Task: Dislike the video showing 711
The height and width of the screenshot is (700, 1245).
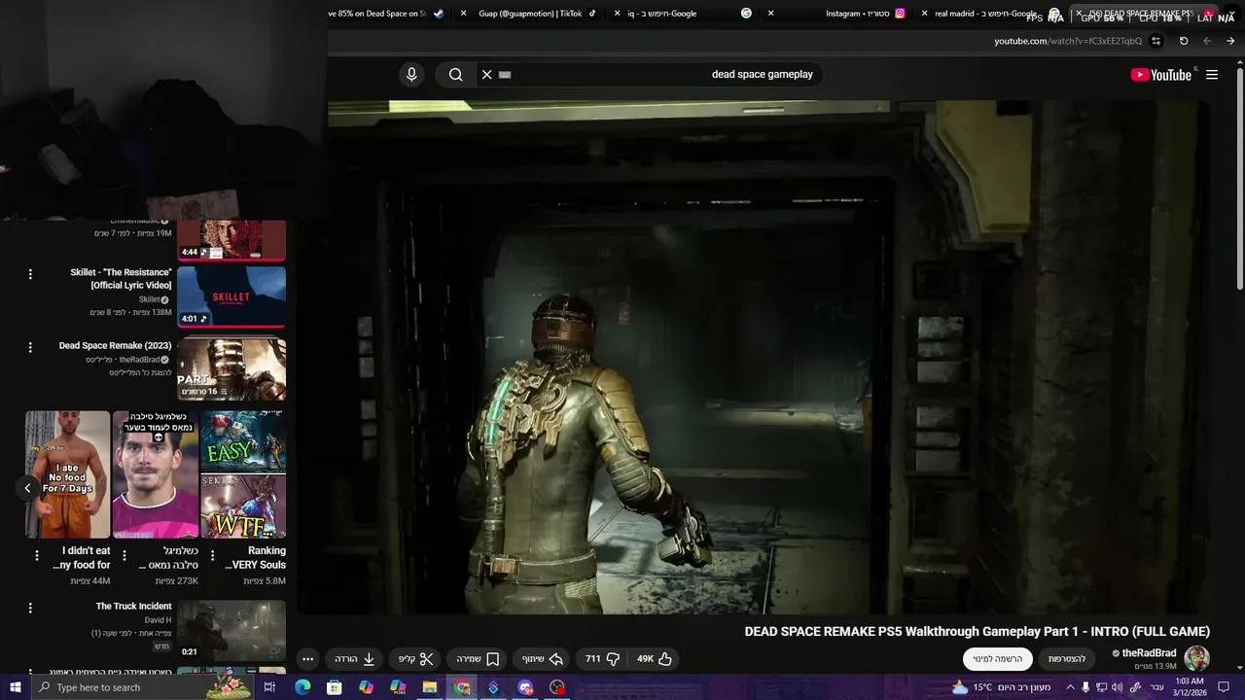Action: coord(602,659)
